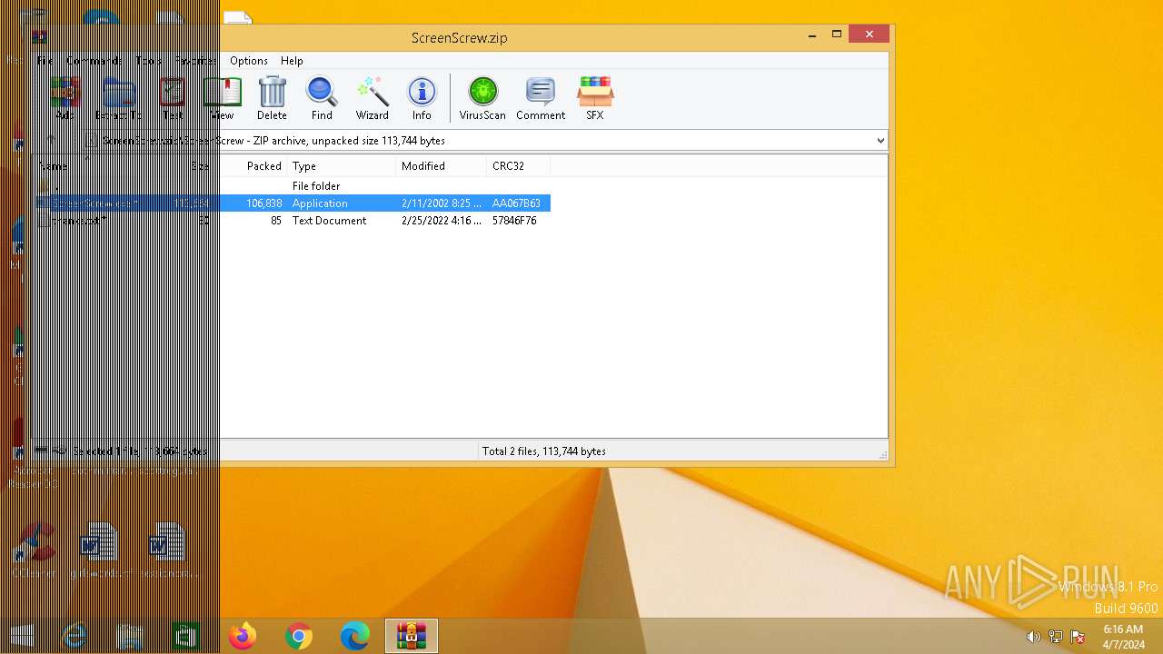
Task: Click the green store icon on the taskbar
Action: tap(186, 636)
